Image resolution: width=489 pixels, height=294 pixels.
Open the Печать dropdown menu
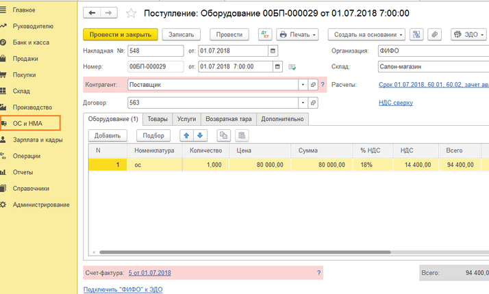[298, 34]
